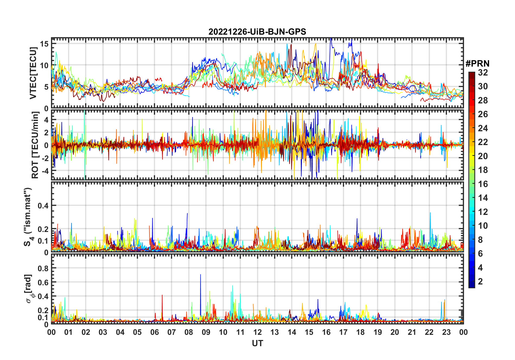Click inside the S4 scintillation panel
Viewport: 515px width, 360px height.
click(x=257, y=217)
